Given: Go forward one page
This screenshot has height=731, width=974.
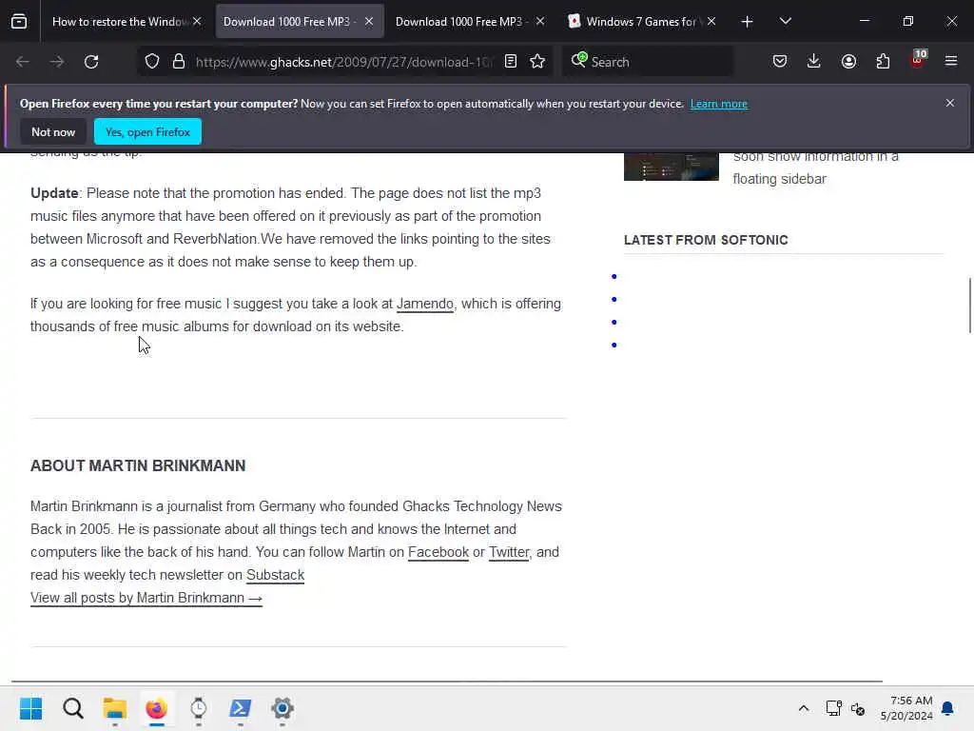Looking at the screenshot, I should point(56,62).
